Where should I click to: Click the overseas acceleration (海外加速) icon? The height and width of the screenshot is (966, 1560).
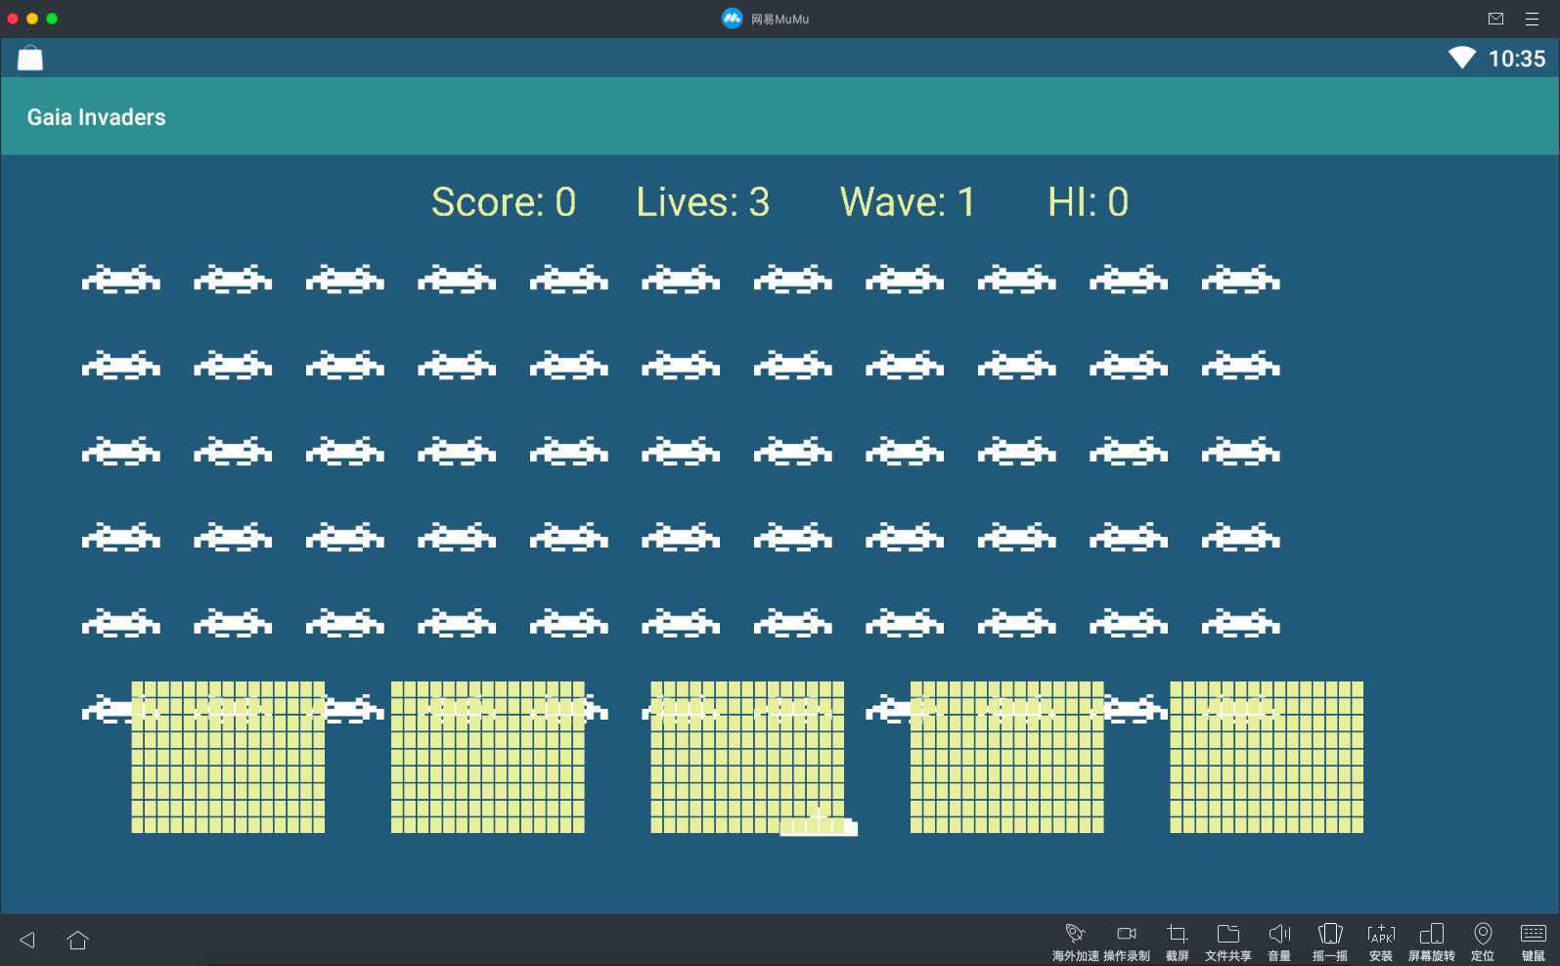pyautogui.click(x=1075, y=942)
